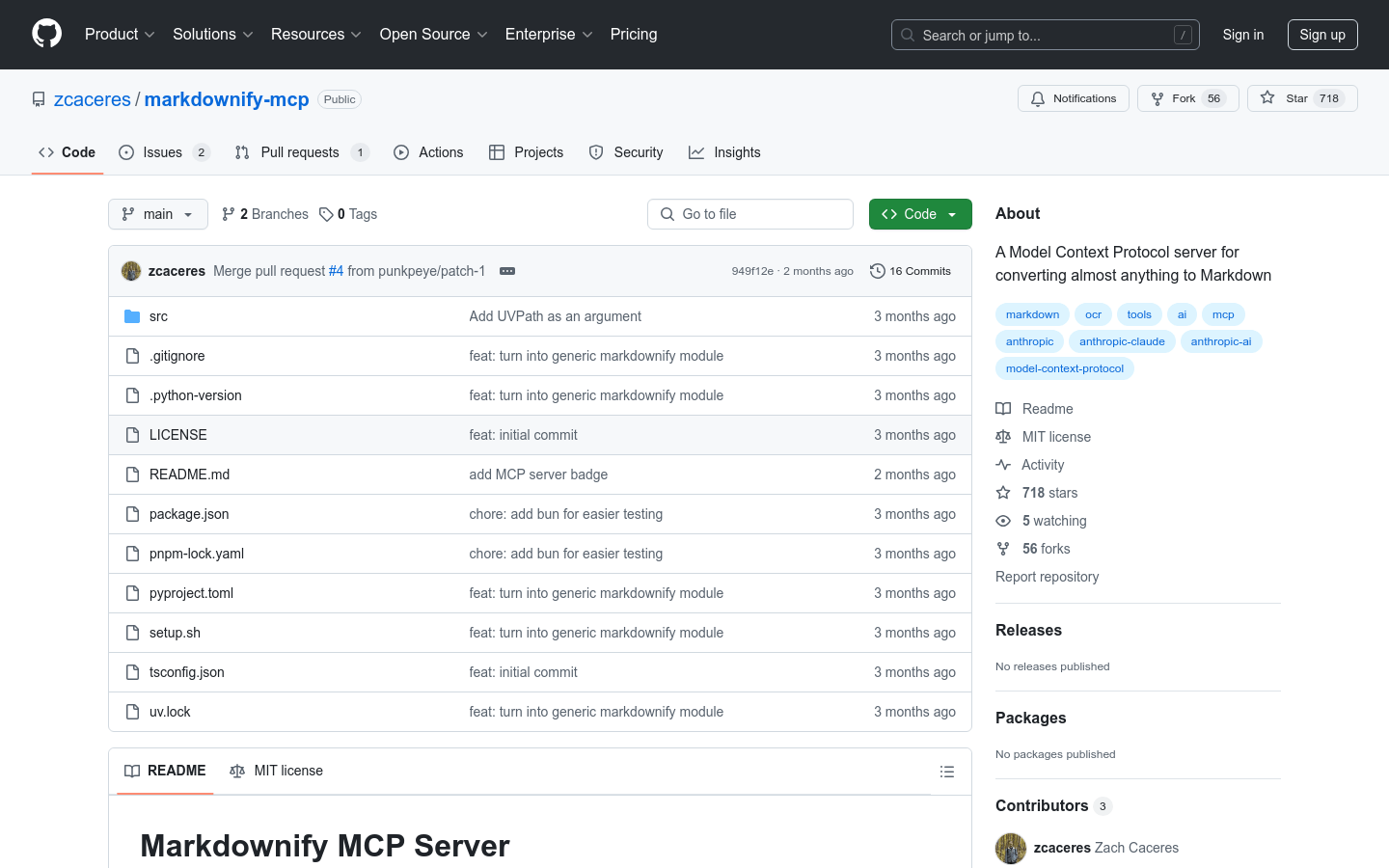
Task: Click the Notifications bell icon
Action: pos(1038,98)
